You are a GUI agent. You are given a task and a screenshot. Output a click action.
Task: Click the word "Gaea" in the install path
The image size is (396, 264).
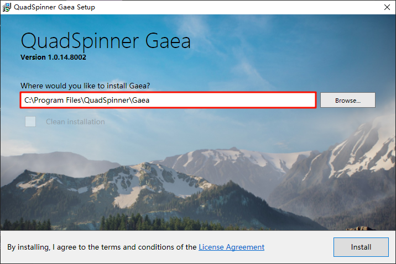(x=140, y=100)
